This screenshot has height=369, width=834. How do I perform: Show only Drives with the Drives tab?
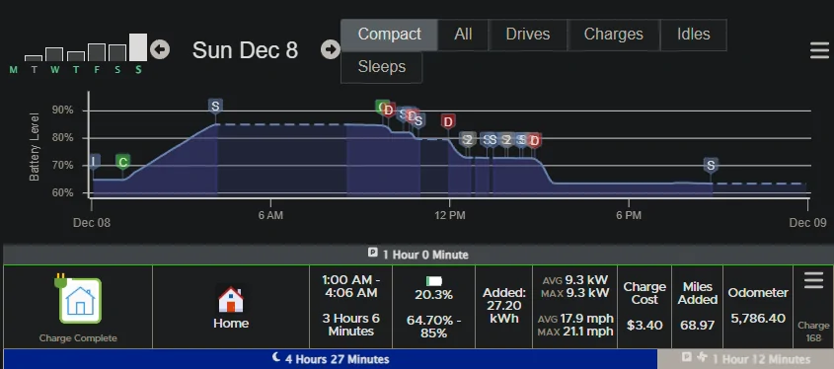[x=528, y=35]
